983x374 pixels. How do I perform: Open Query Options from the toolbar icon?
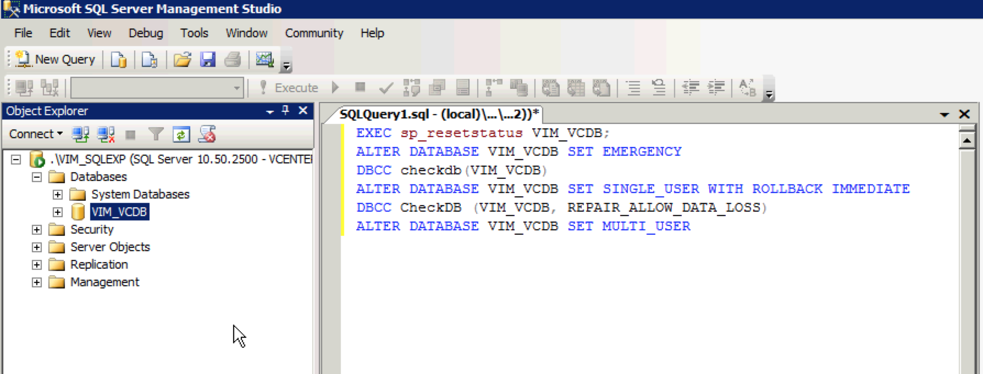pyautogui.click(x=438, y=88)
